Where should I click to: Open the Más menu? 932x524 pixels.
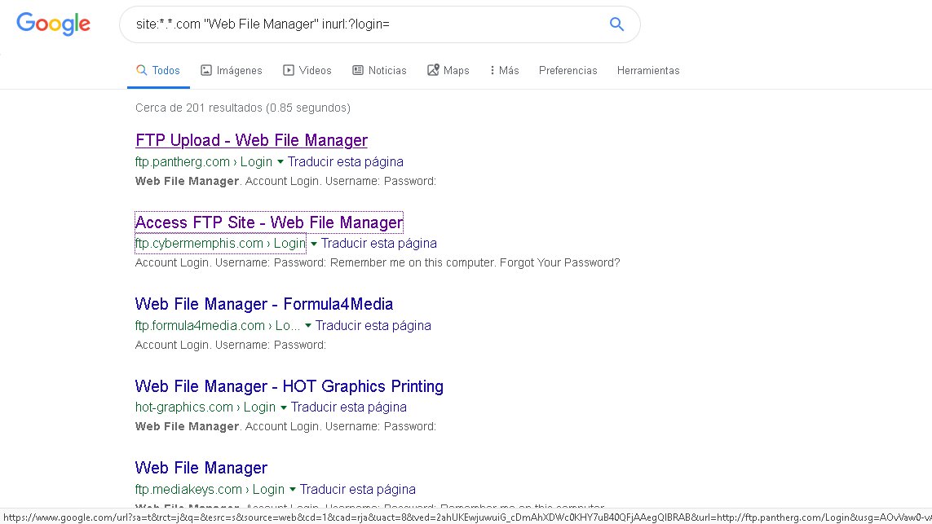[504, 70]
